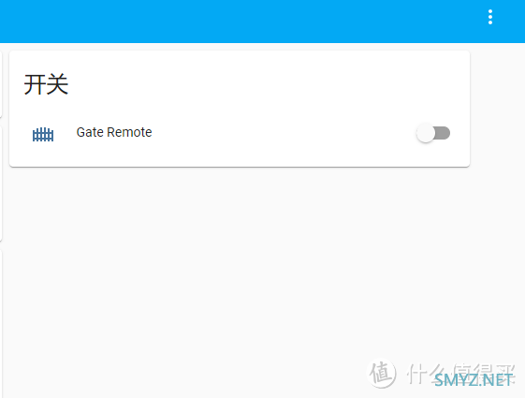
Task: Click the bottom dot of the menu icon
Action: (490, 22)
